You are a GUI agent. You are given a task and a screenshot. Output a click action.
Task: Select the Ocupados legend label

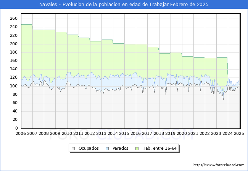click(89, 148)
